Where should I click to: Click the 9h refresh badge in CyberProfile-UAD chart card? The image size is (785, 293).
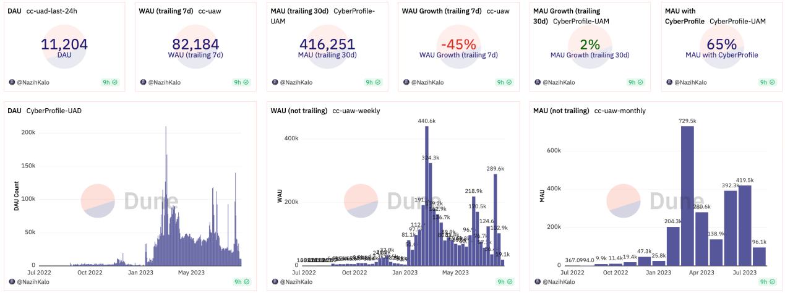pos(241,281)
